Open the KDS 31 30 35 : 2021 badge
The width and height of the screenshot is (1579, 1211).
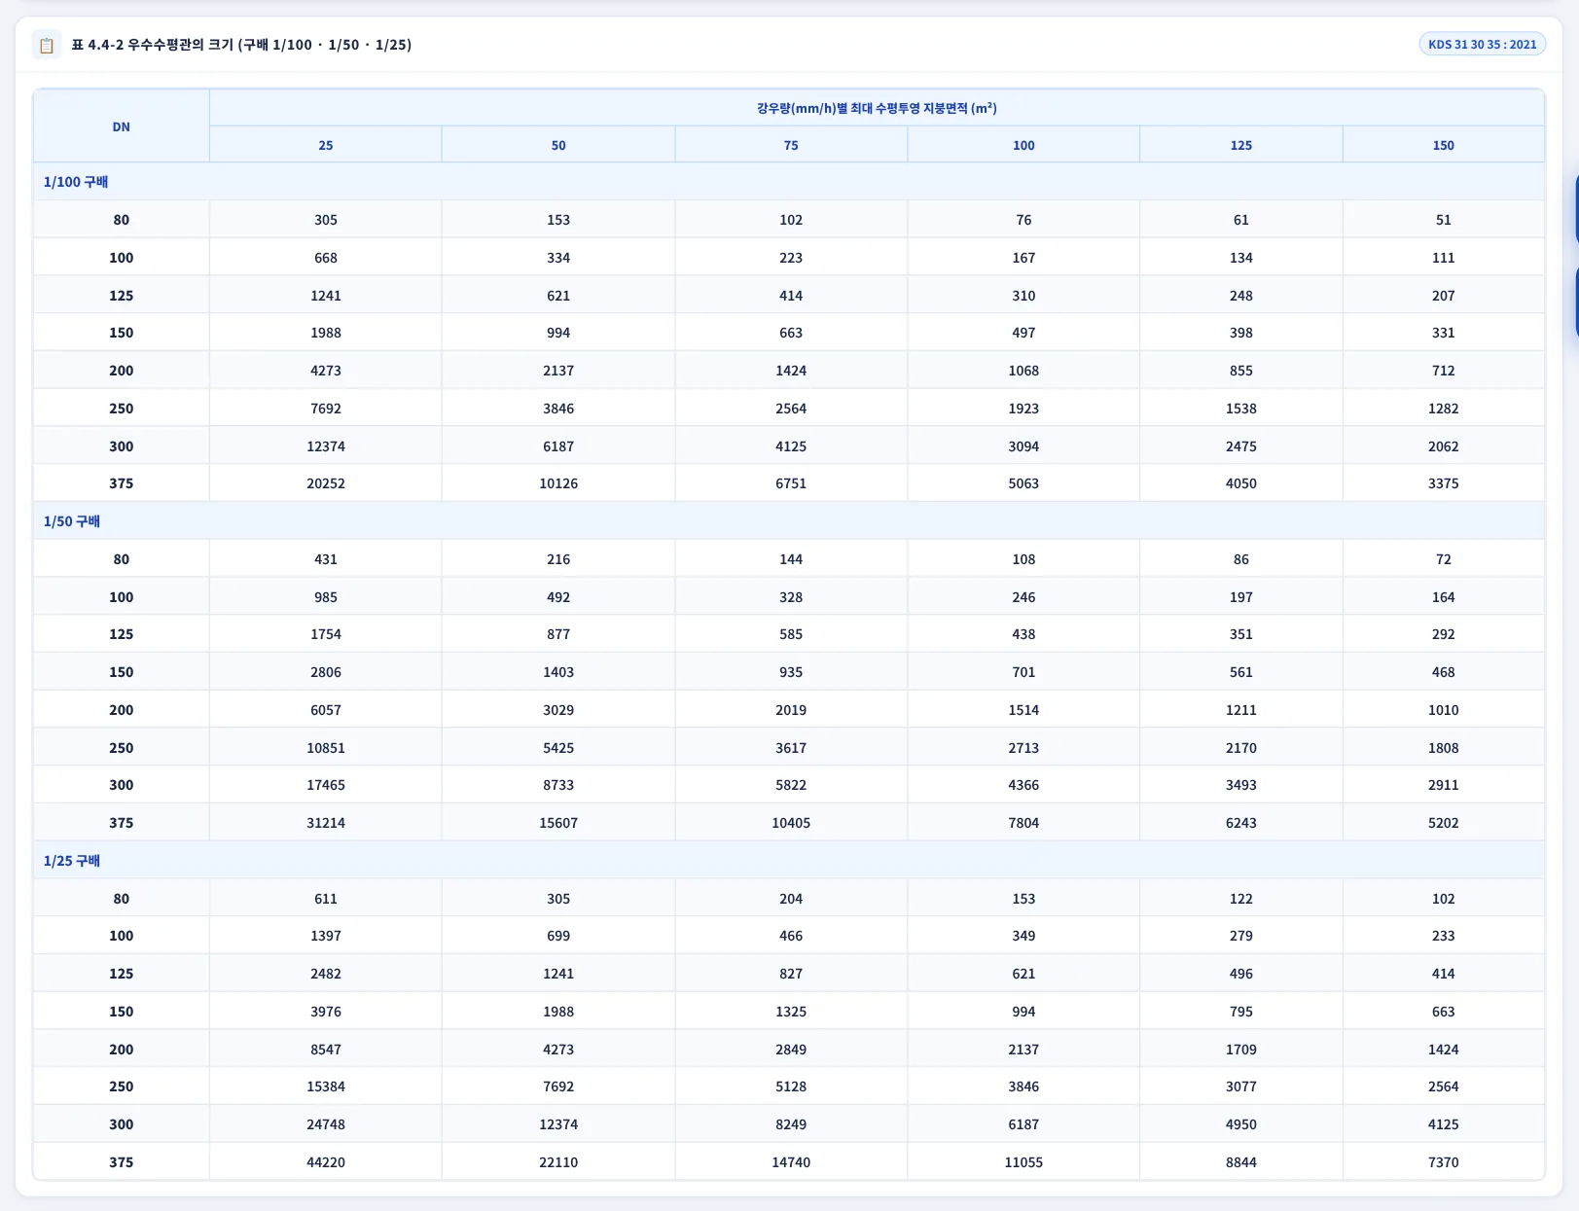[1482, 44]
